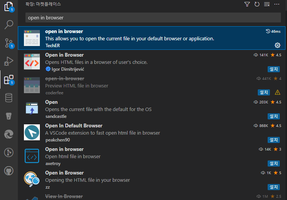Viewport: 287px width, 200px height.
Task: Select the peakchen90 cursor arrow icon
Action: [x=32, y=132]
